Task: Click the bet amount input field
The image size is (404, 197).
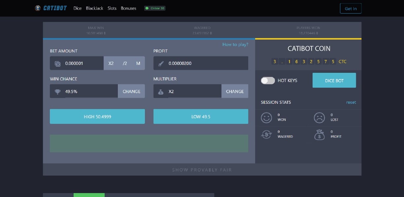Action: tap(77, 63)
